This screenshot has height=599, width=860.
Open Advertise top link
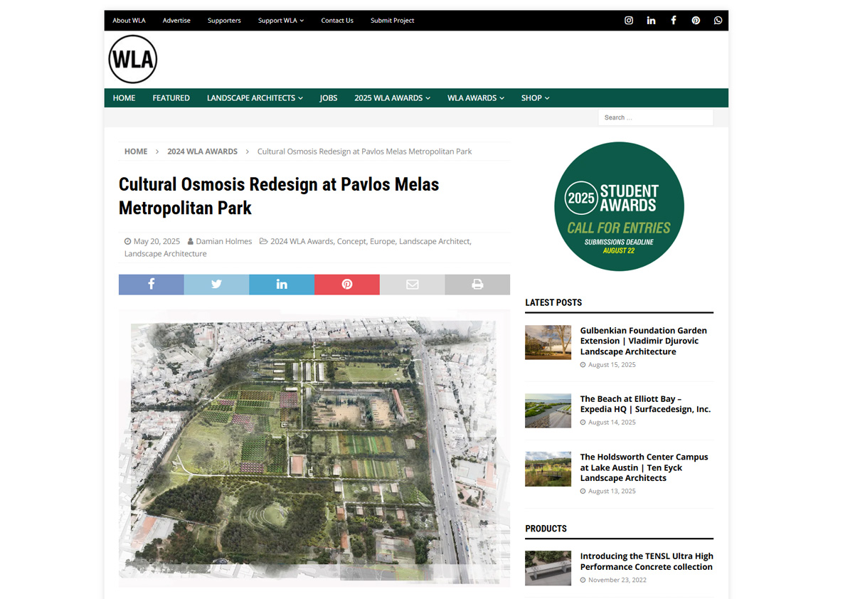(x=176, y=21)
